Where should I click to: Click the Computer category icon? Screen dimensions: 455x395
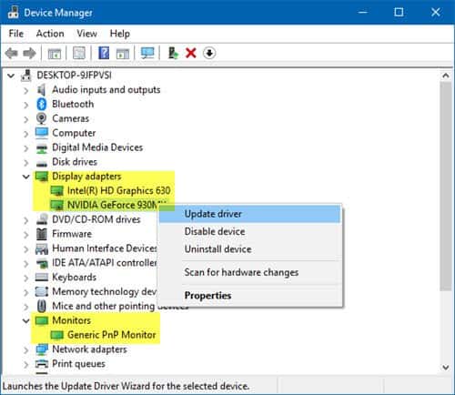[x=42, y=133]
